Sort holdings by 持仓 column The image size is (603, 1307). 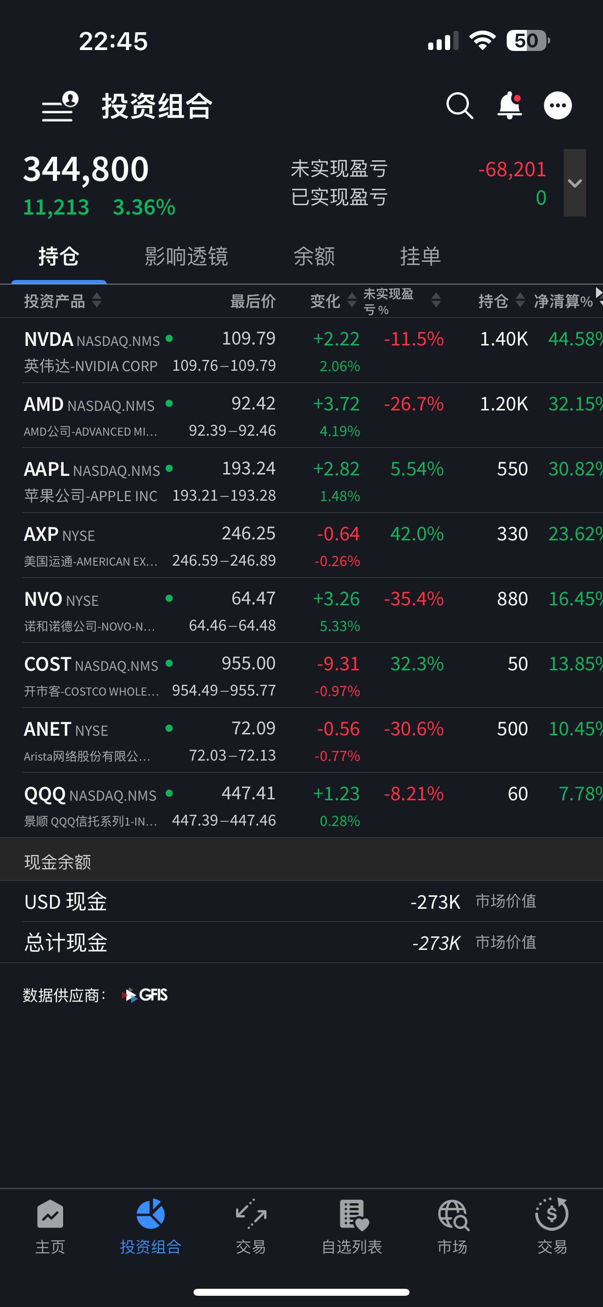point(520,301)
